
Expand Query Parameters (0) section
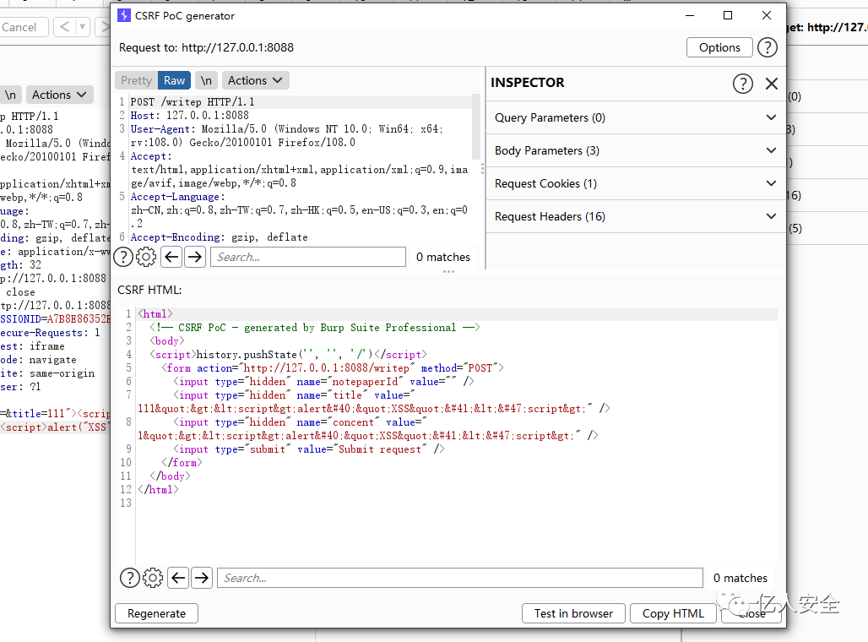click(636, 117)
